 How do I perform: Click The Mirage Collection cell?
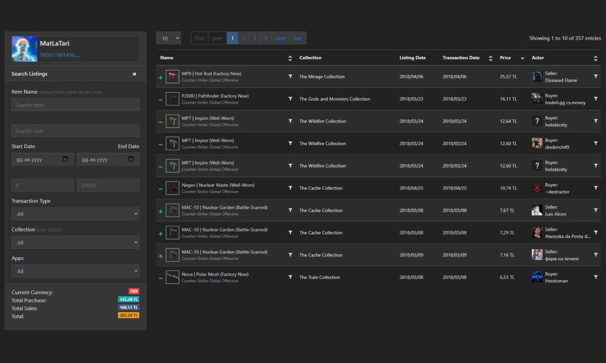pos(322,76)
